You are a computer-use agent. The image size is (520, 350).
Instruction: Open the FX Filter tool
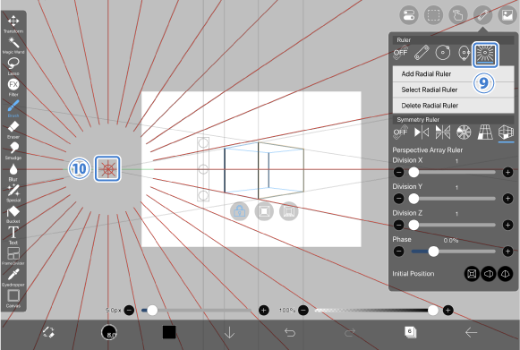point(13,87)
